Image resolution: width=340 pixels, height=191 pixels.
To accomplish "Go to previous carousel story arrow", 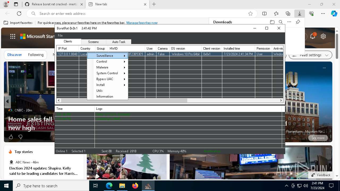I will tap(7, 101).
